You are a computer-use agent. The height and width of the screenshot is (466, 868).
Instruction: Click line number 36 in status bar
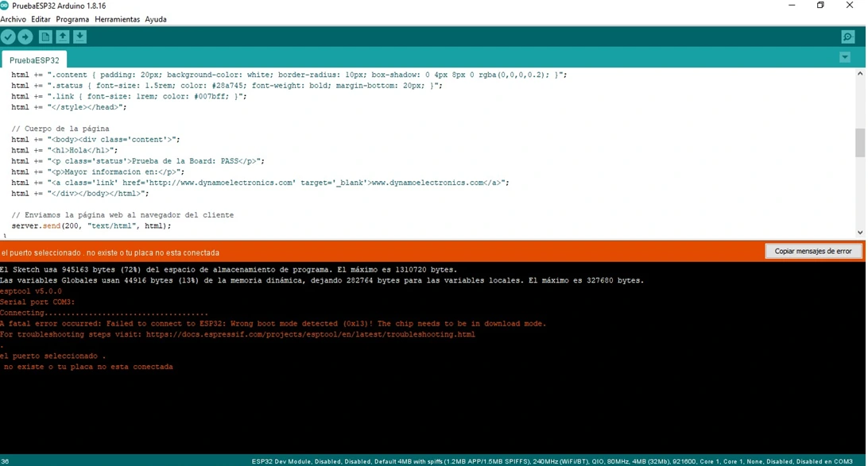(5, 461)
